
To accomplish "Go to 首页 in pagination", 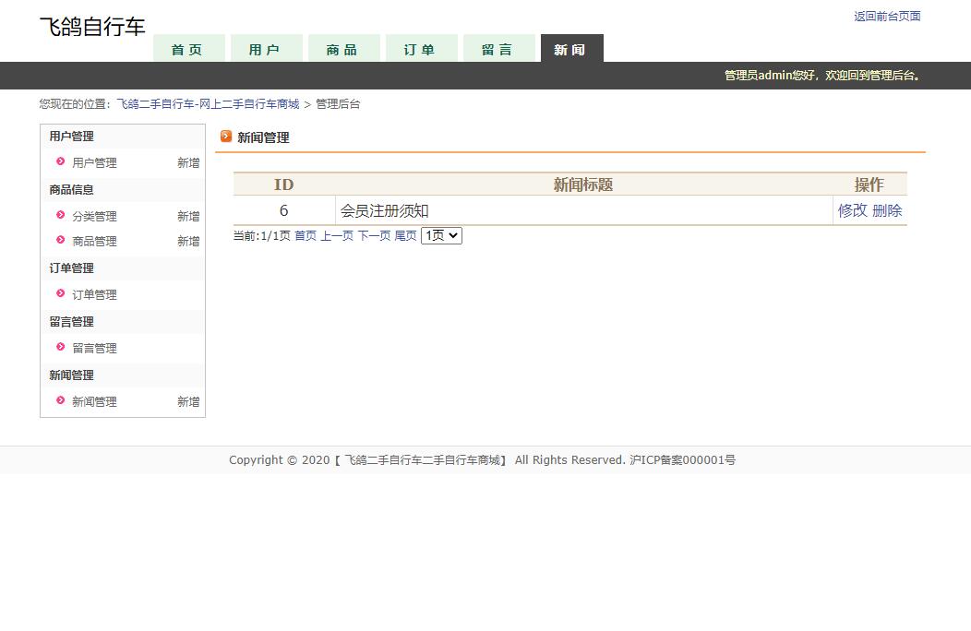I will click(x=306, y=235).
